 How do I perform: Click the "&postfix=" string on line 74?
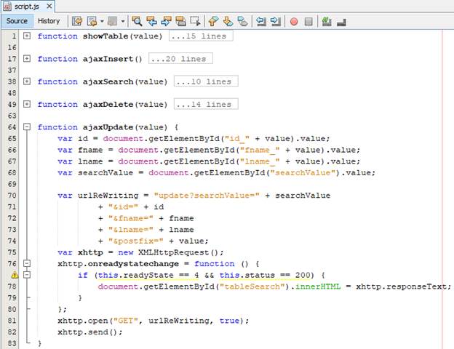(136, 241)
